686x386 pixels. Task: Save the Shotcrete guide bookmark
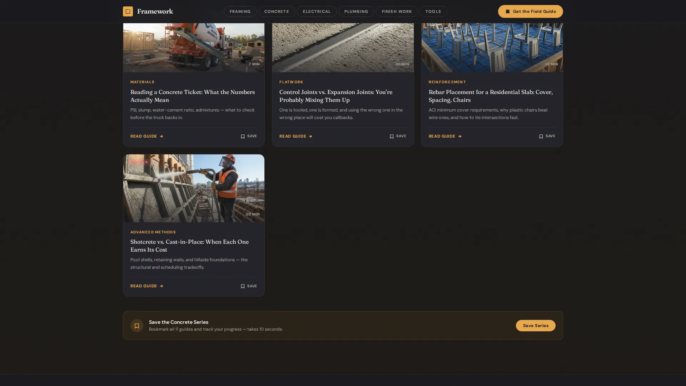coord(249,286)
